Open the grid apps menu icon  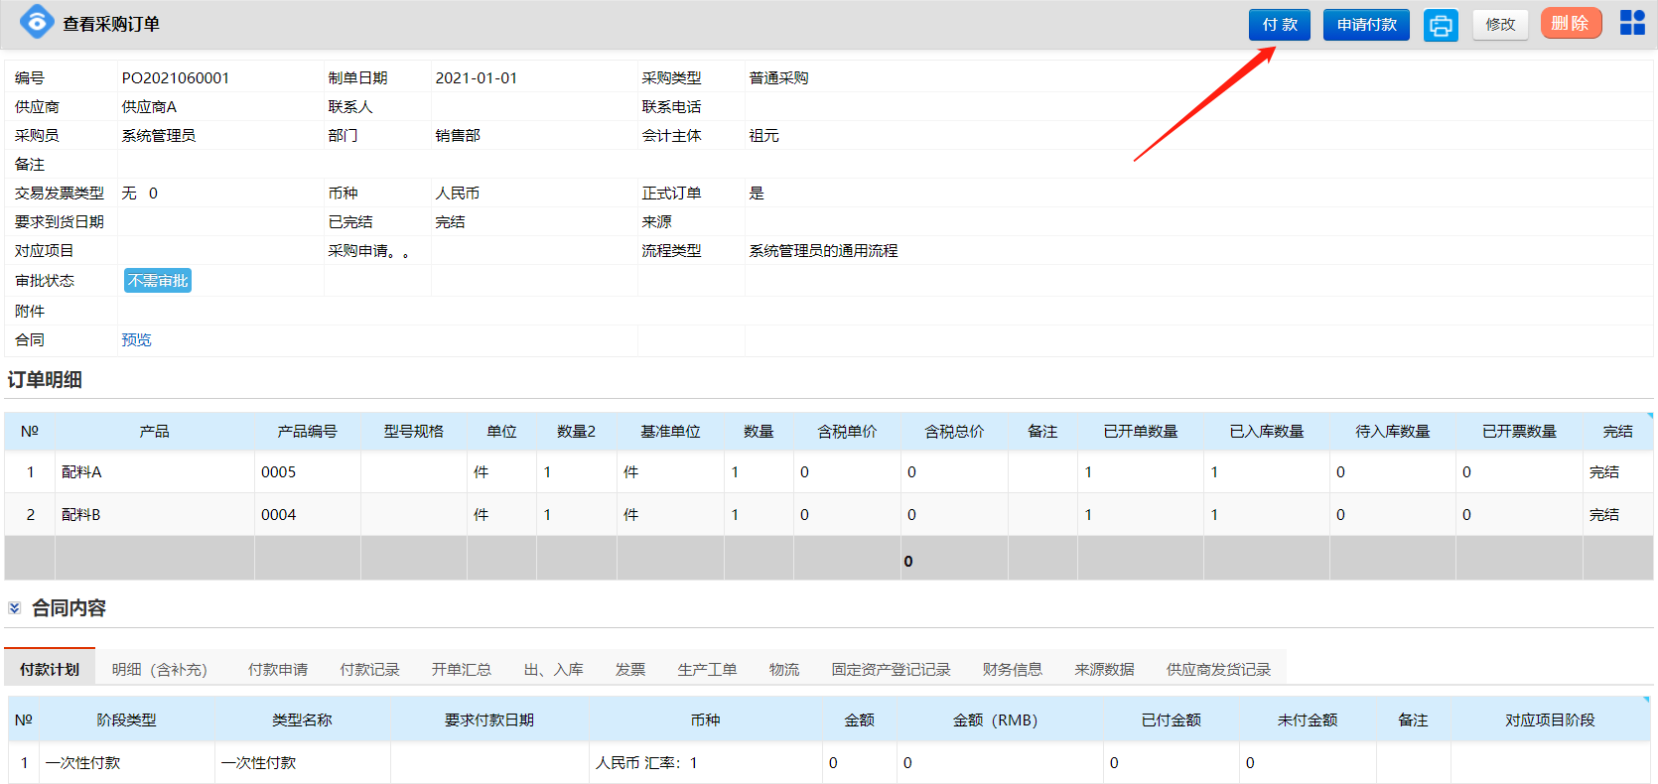(x=1632, y=23)
